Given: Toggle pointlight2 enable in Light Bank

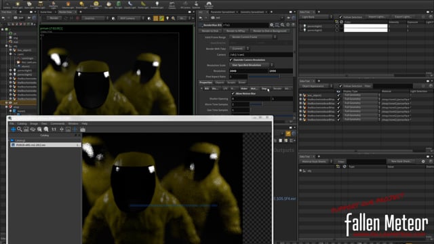Looking at the screenshot, I should 337,30.
